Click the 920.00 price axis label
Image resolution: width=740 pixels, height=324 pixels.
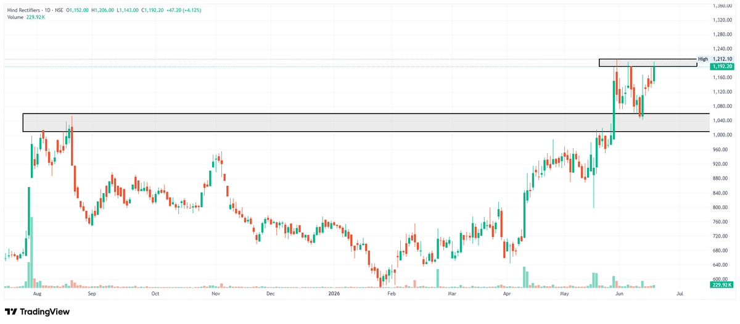point(720,164)
